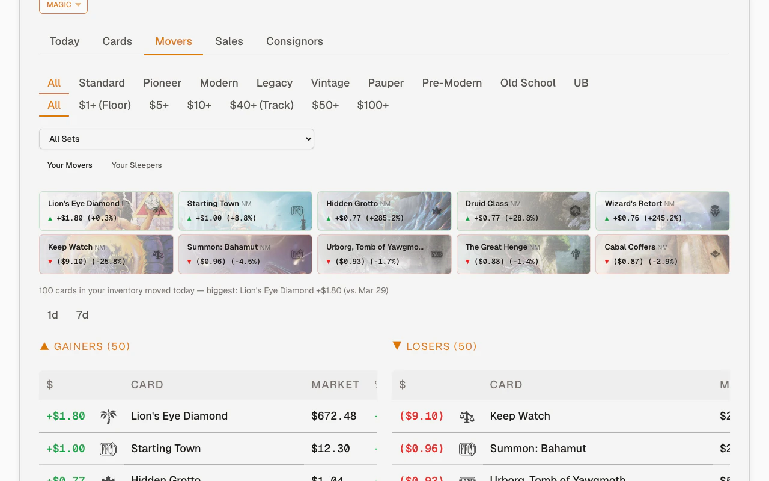Image resolution: width=769 pixels, height=481 pixels.
Task: Click the set symbol on Druid Class card tile
Action: [576, 211]
